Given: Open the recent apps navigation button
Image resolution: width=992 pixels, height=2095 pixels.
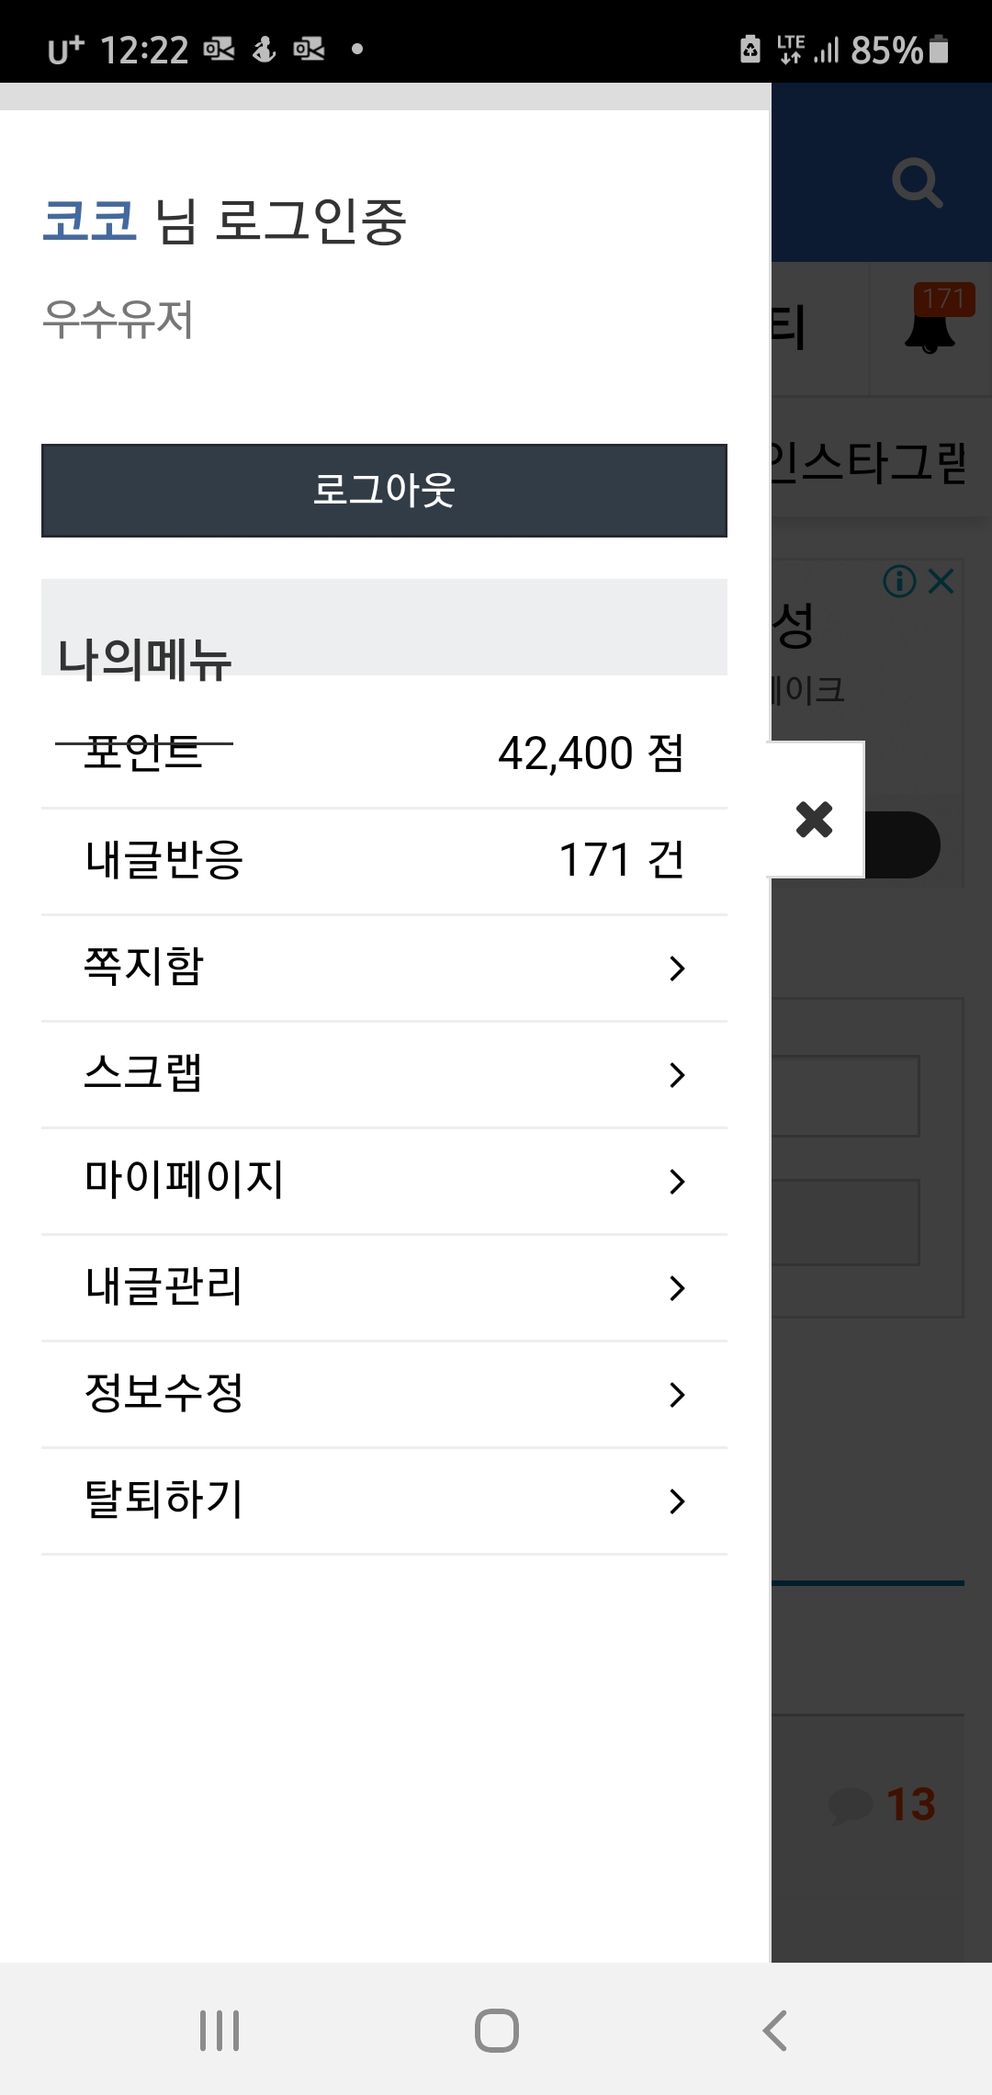Looking at the screenshot, I should coord(220,2030).
